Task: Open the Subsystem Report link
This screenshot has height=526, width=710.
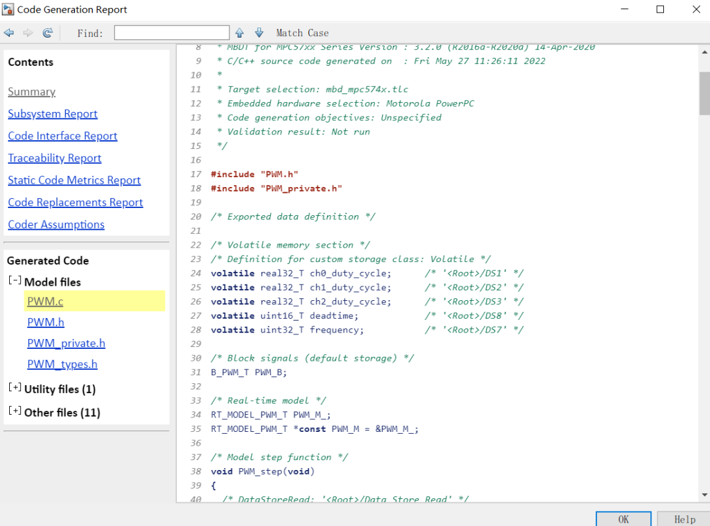Action: click(53, 114)
